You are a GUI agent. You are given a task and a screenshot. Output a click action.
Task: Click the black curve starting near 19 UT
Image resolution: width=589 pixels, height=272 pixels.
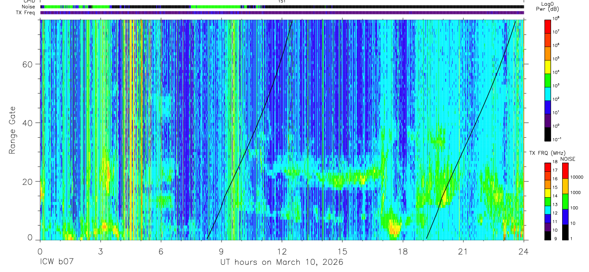coord(471,130)
